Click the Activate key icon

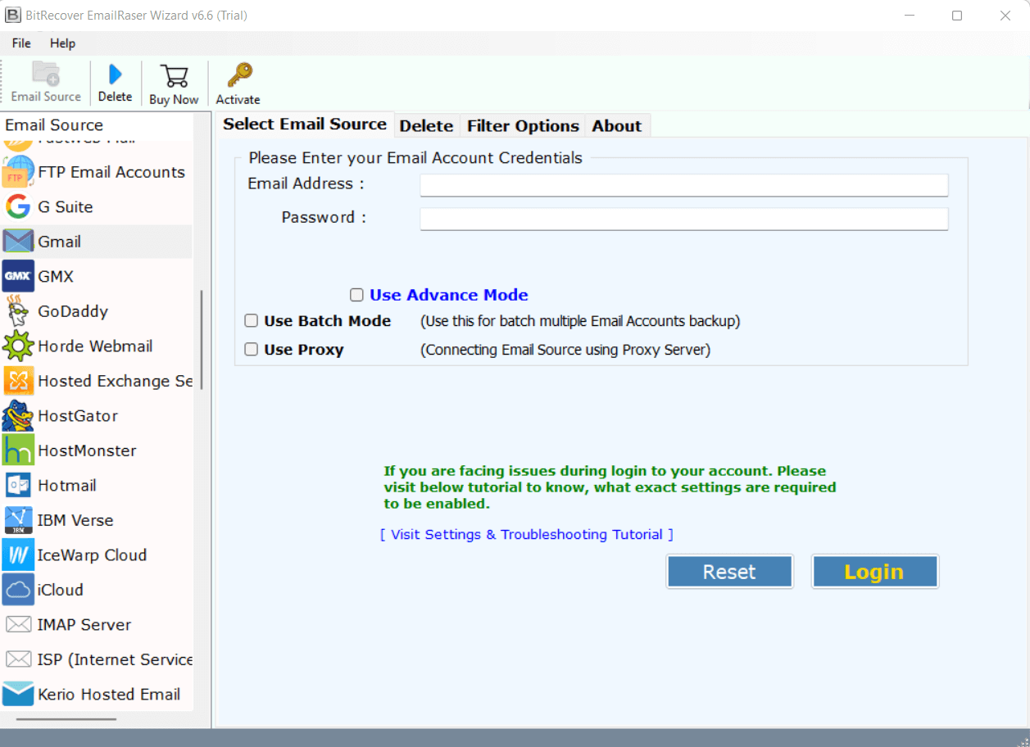pyautogui.click(x=238, y=75)
